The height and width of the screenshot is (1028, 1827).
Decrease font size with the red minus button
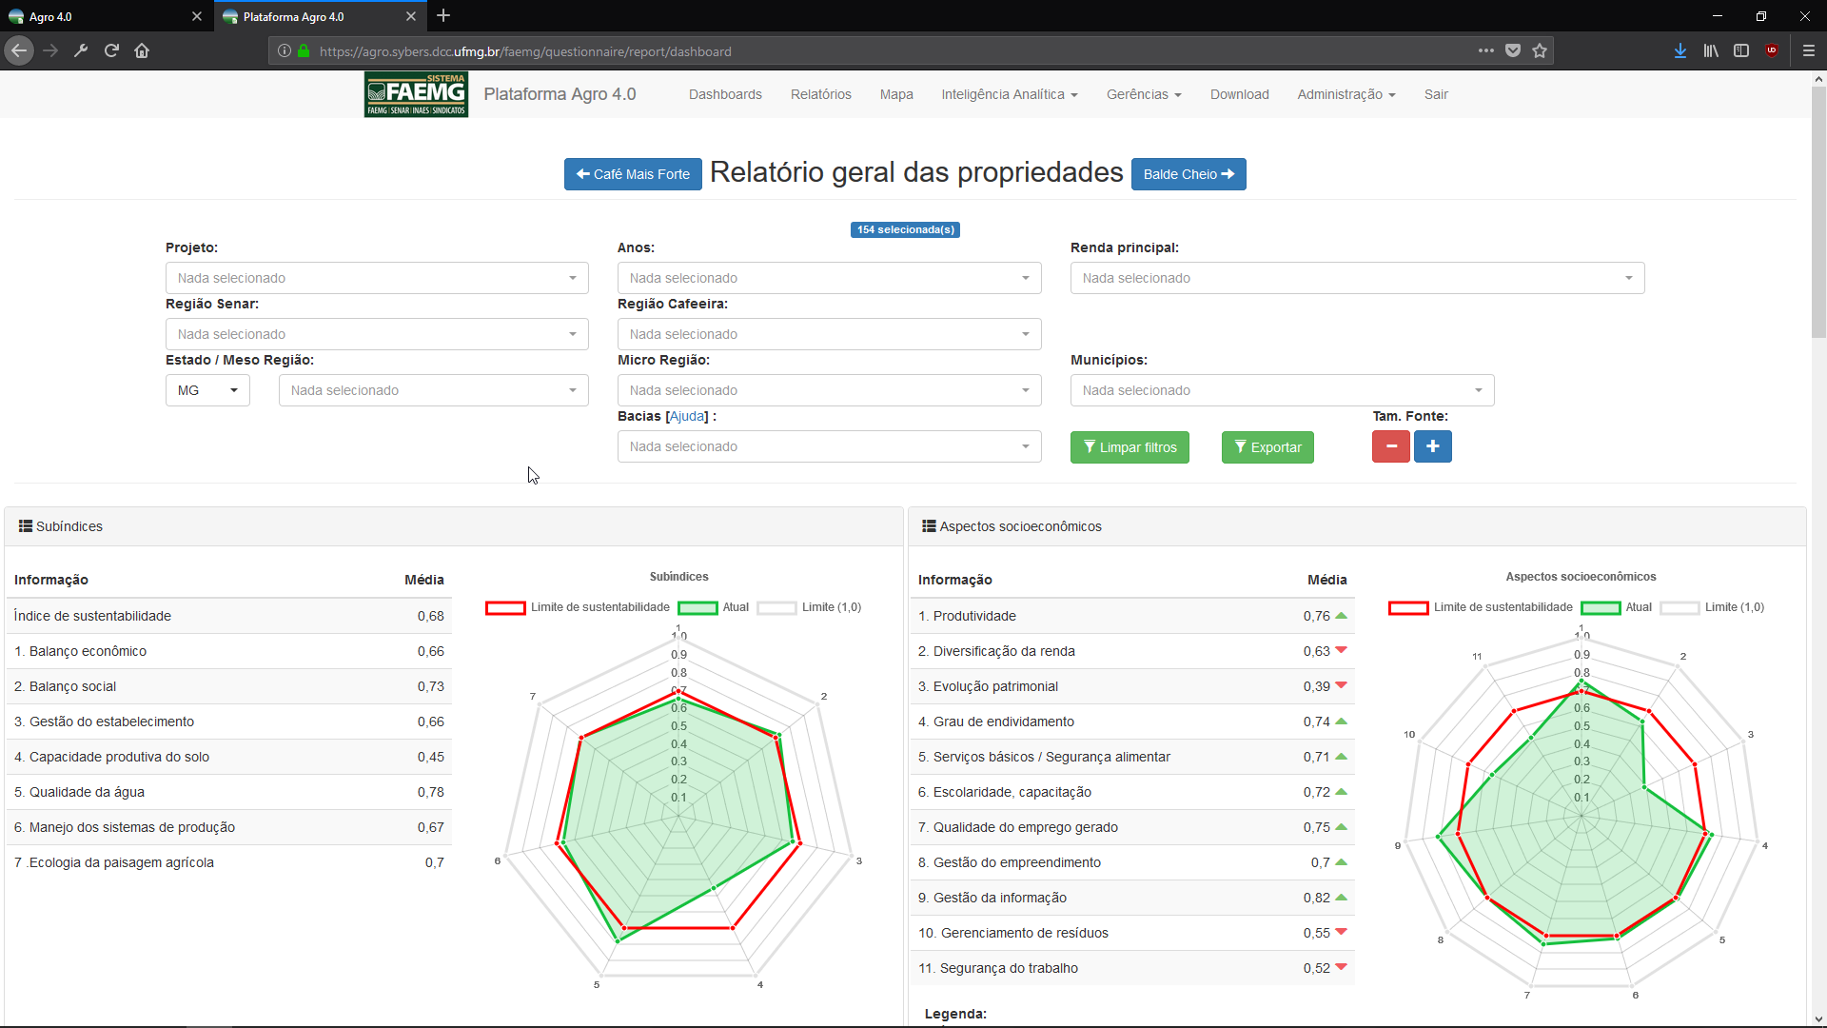pos(1390,446)
